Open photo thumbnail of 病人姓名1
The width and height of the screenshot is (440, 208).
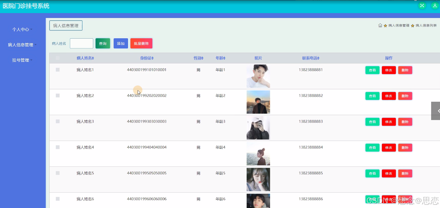(258, 76)
